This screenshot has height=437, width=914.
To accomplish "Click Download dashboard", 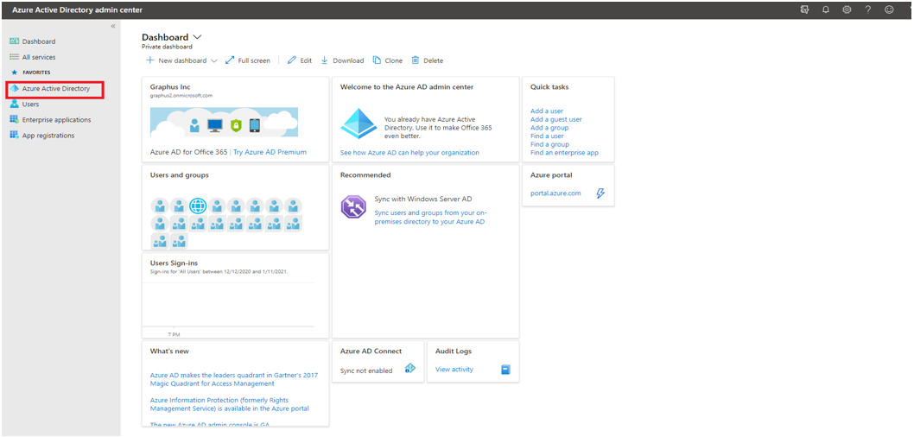I will 342,60.
